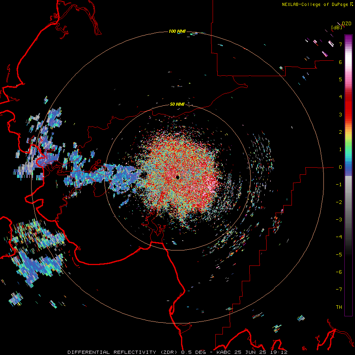Click the -2 scale label
The image size is (355, 355).
[339, 202]
